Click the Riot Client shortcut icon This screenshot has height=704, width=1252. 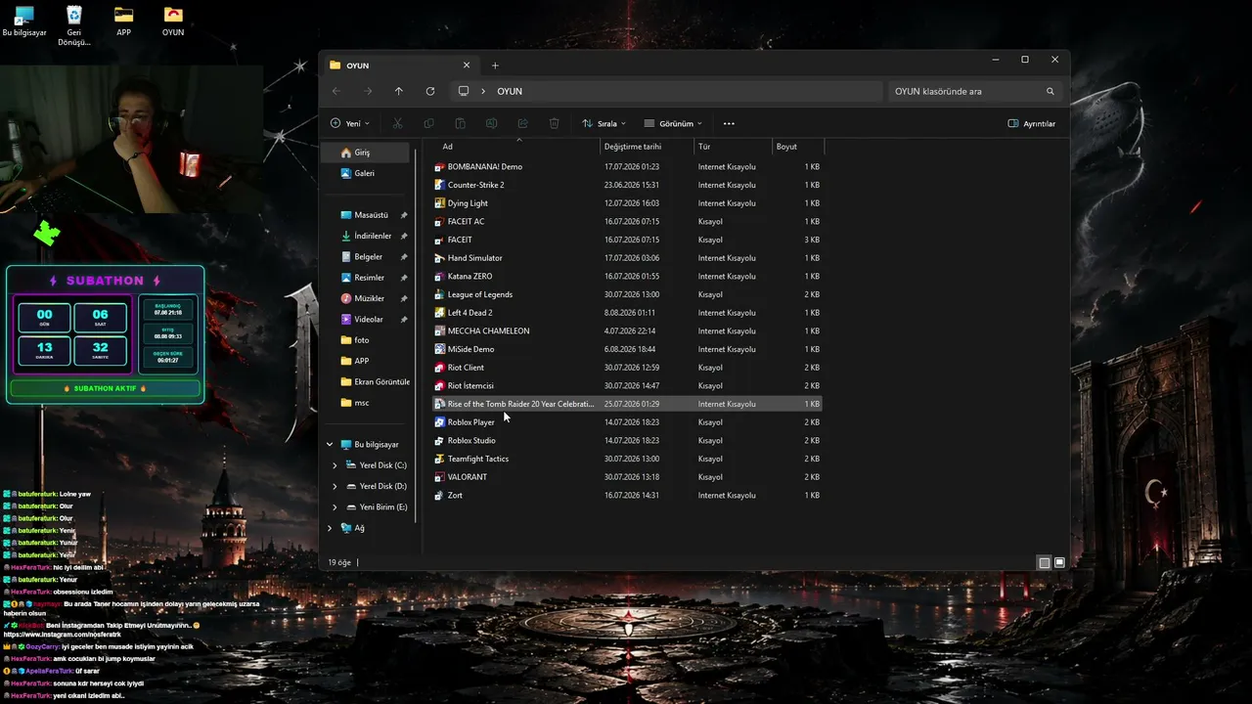(x=440, y=368)
